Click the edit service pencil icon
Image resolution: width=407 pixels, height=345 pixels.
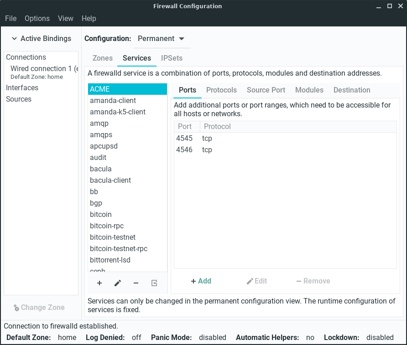tap(118, 283)
